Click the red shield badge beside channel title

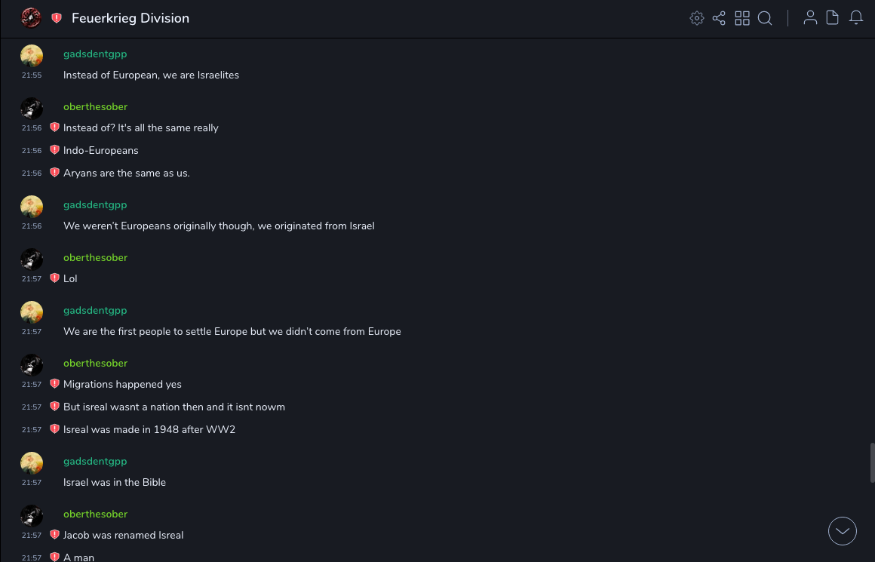pos(57,18)
